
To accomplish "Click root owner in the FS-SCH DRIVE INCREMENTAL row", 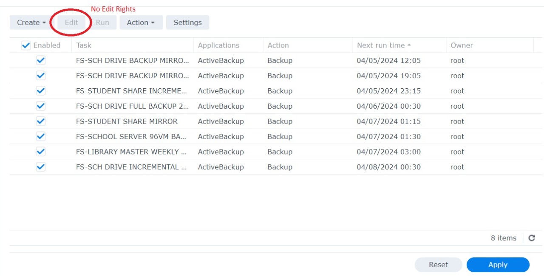I will [x=457, y=167].
